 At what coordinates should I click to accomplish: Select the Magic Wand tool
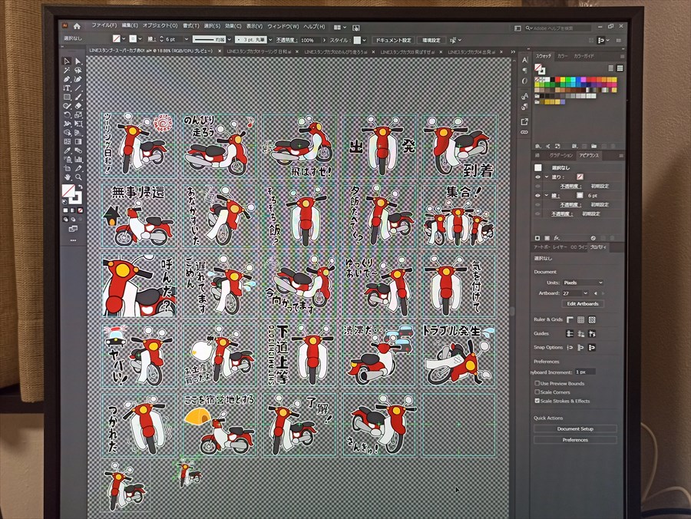[66, 71]
